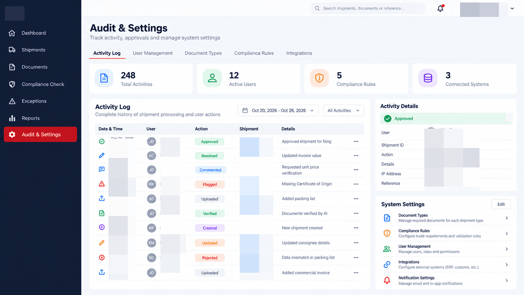The image size is (524, 295).
Task: Open more options for Data mismatch in packing list
Action: pos(356,257)
